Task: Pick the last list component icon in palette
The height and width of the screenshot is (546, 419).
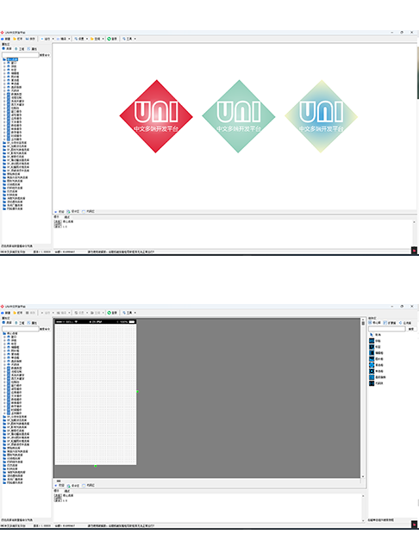Action: point(372,383)
